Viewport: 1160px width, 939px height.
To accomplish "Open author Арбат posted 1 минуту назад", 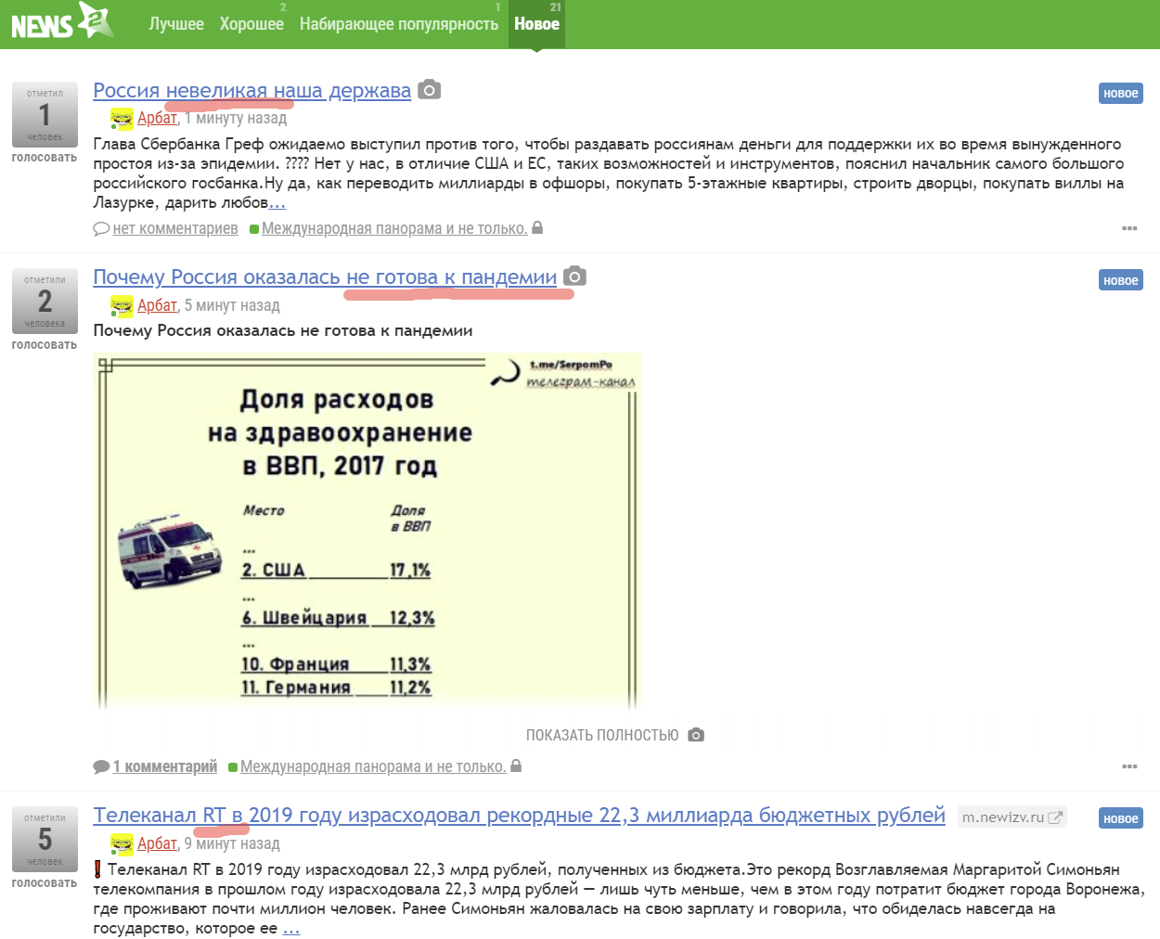I will (157, 118).
